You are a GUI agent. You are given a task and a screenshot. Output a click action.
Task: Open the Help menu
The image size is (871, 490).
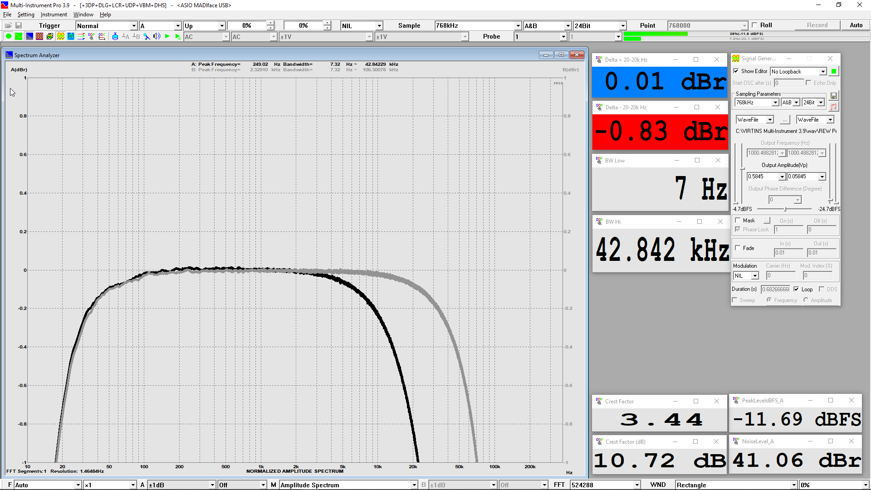[x=105, y=15]
